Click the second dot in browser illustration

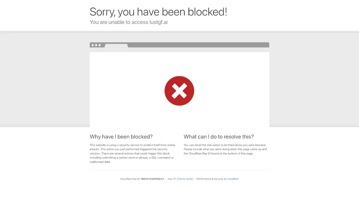pyautogui.click(x=96, y=45)
